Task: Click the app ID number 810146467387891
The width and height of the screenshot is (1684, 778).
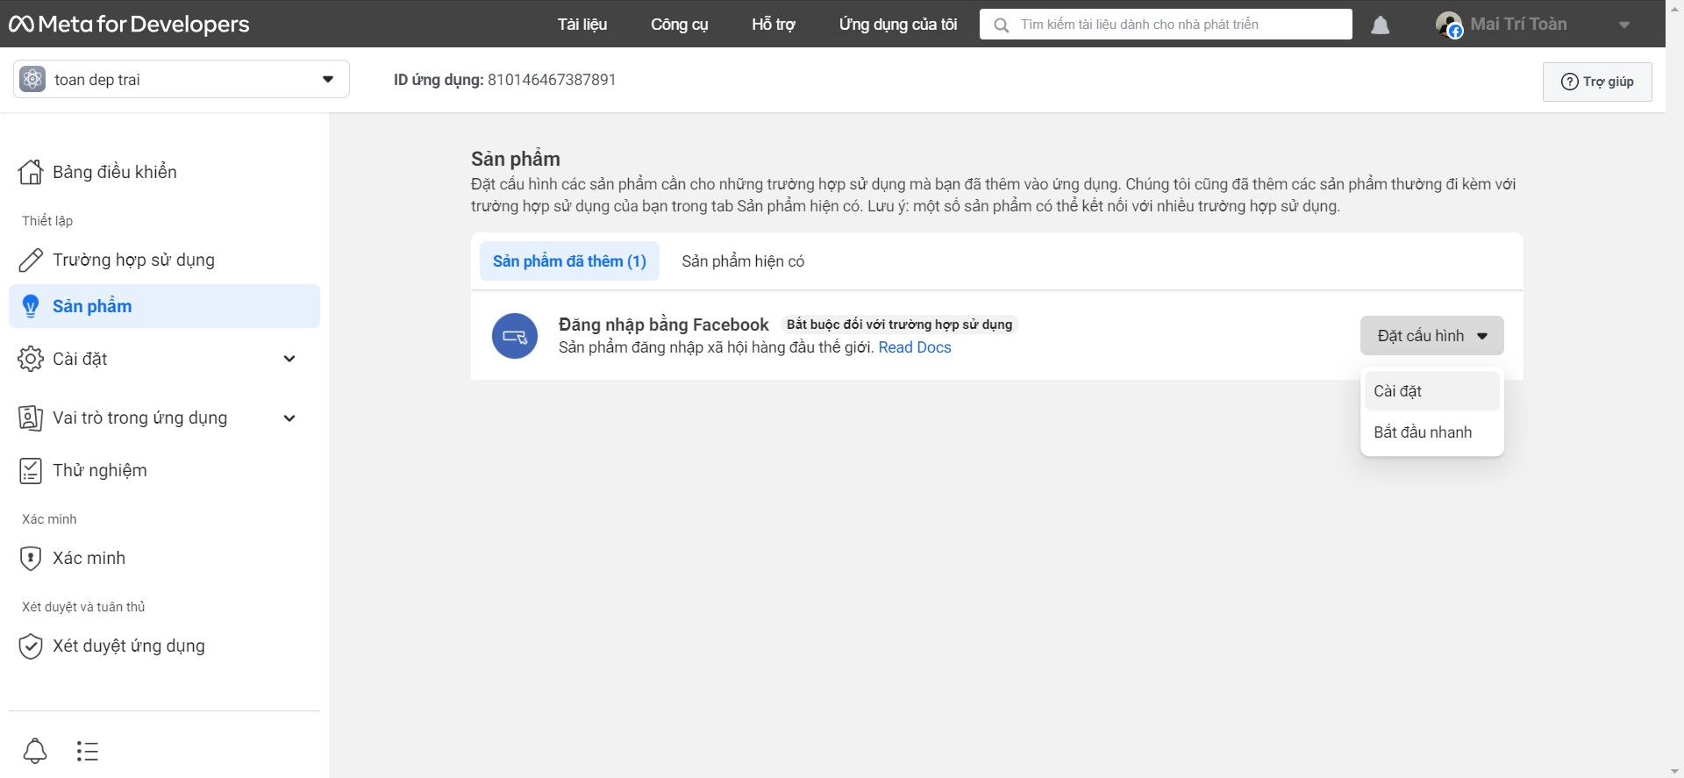Action: click(552, 80)
